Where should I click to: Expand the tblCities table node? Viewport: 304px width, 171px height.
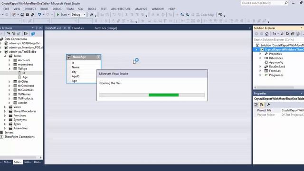(x=9, y=82)
